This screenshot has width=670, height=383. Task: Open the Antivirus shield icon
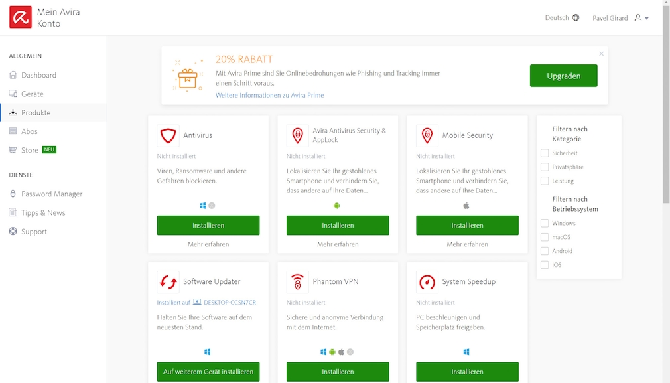[168, 136]
